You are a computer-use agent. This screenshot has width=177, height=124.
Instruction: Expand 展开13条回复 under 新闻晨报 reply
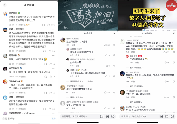136,68
